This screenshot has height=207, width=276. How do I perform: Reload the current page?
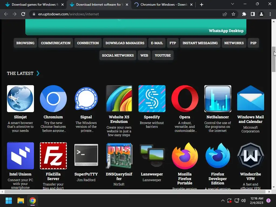[x=23, y=14]
